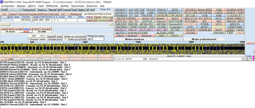Open DXKeeper
255x108 pixels.
[x=101, y=20]
